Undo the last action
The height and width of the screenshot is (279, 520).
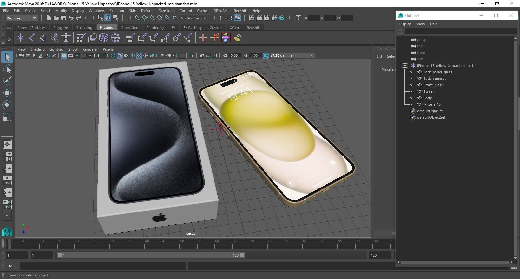(x=71, y=18)
